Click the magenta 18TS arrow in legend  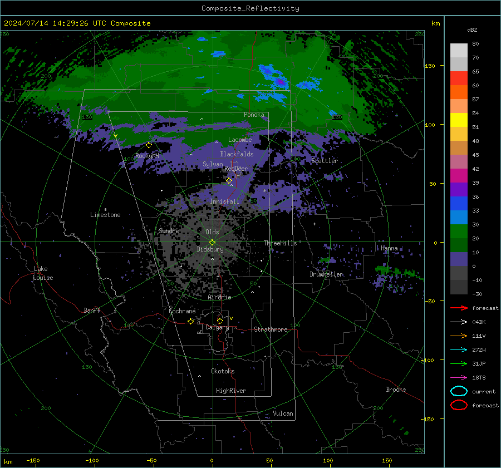pos(459,378)
